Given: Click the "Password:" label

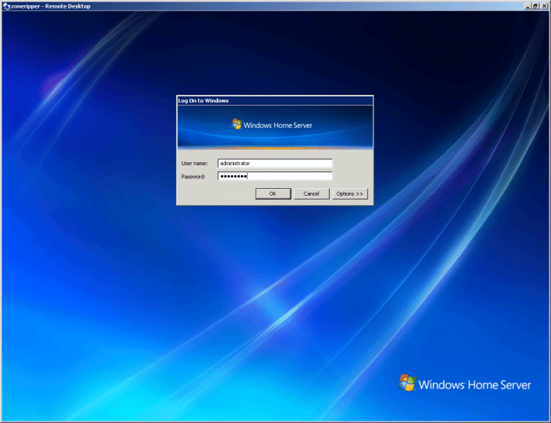Looking at the screenshot, I should (x=194, y=177).
